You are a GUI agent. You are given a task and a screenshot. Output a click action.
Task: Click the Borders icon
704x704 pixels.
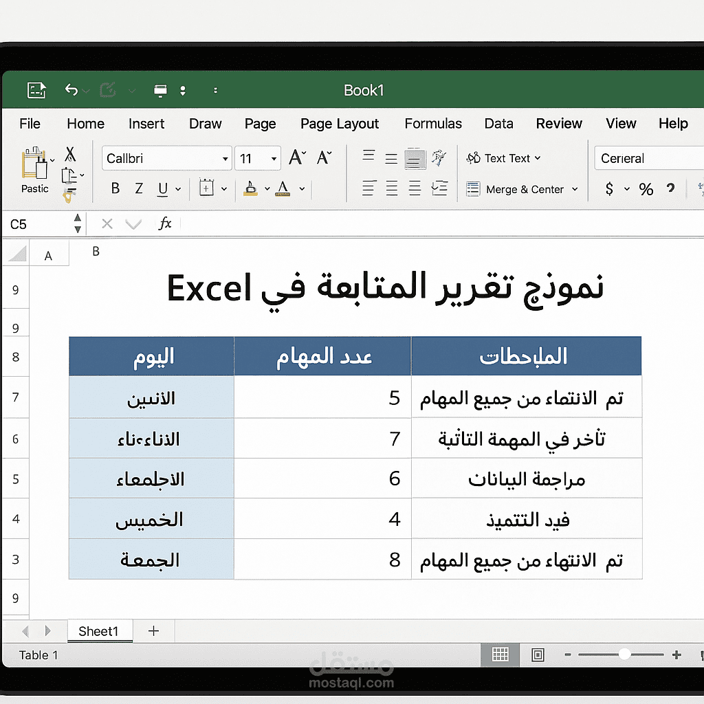click(206, 188)
